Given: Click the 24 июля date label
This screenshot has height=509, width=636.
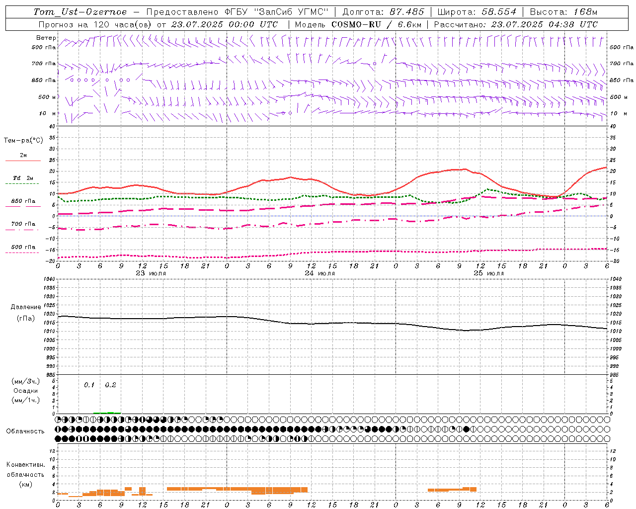Looking at the screenshot, I should click(319, 273).
